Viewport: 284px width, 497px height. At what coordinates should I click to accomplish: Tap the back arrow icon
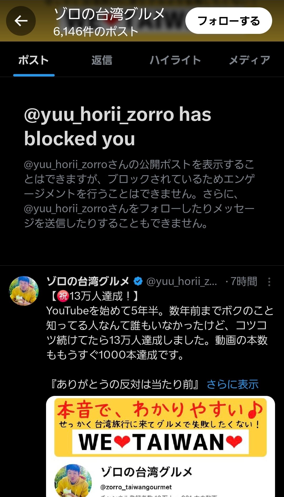point(21,21)
